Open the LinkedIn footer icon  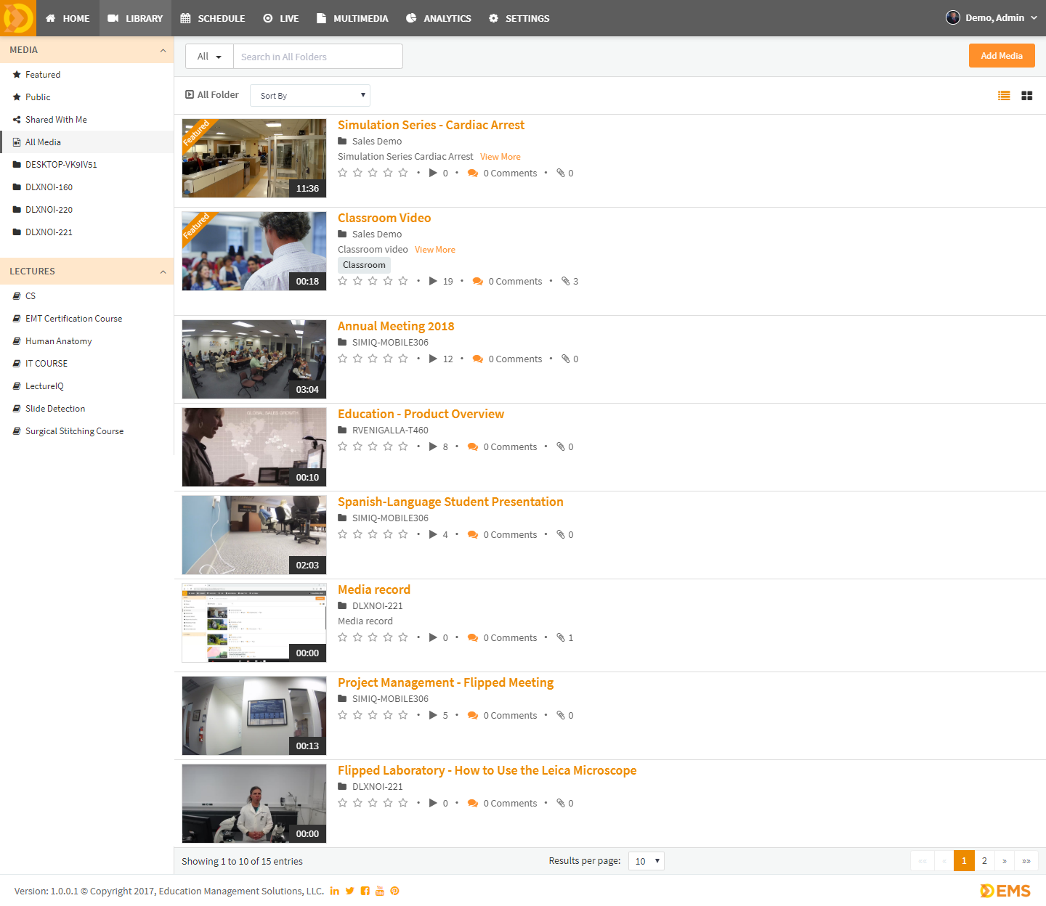pos(334,891)
